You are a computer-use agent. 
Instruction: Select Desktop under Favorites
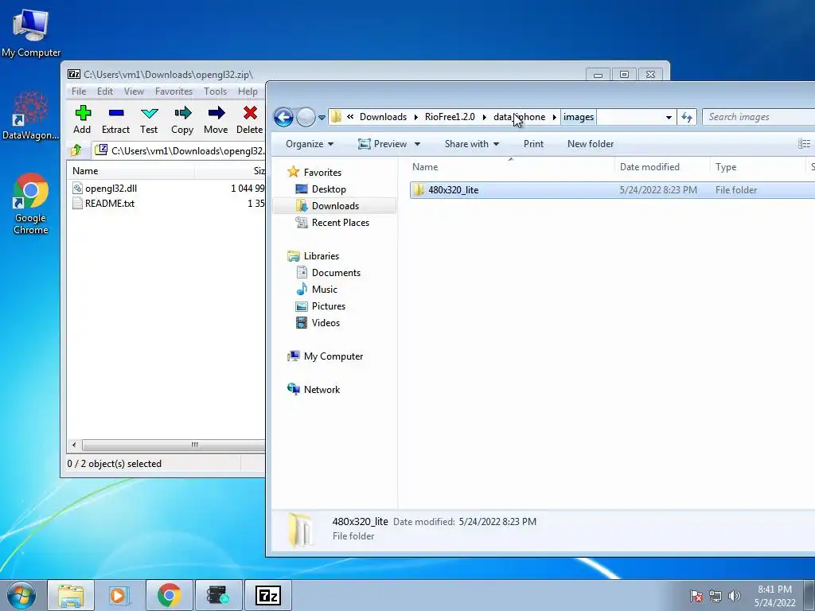click(329, 189)
